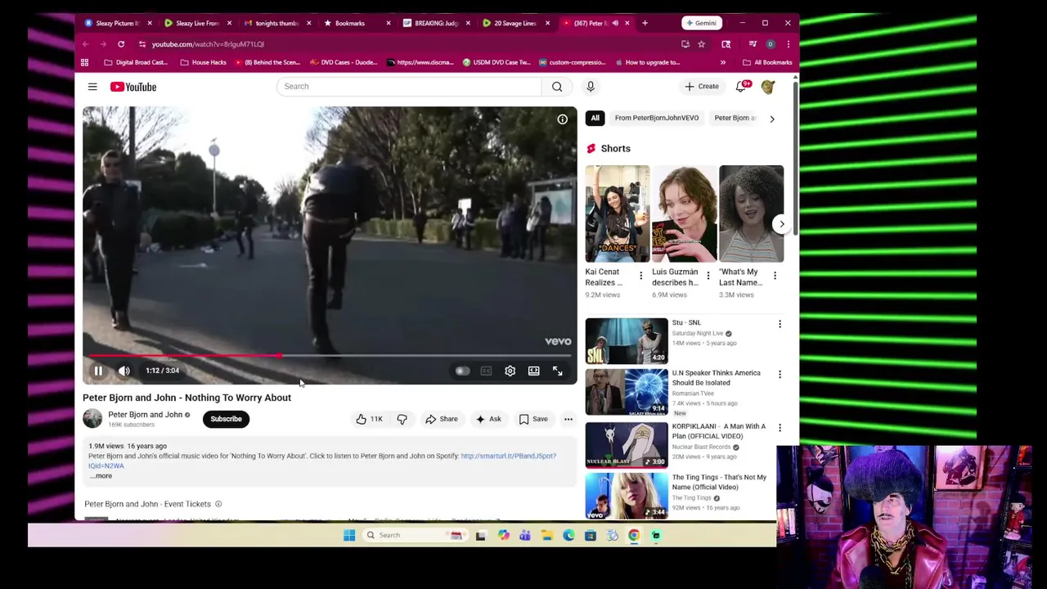Open options for Stu - SNL video

click(780, 325)
